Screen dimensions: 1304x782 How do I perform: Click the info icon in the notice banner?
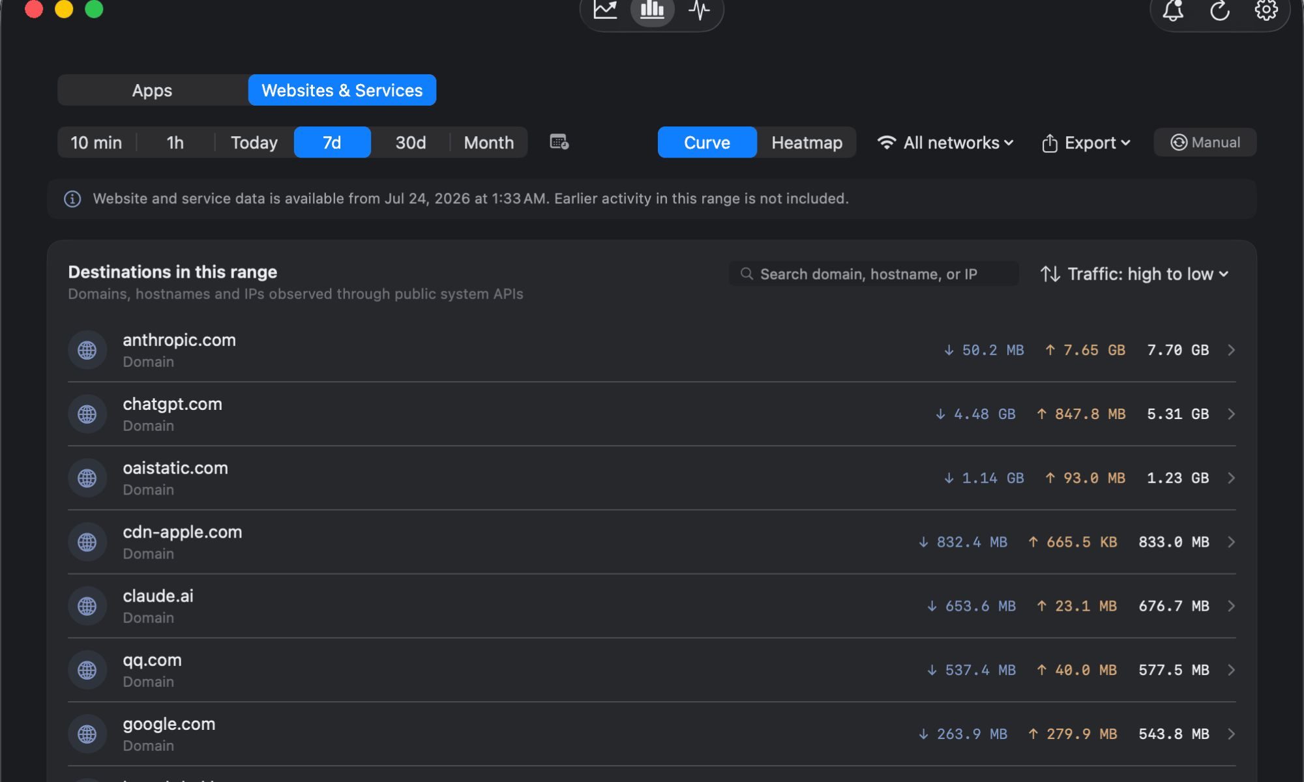coord(72,199)
